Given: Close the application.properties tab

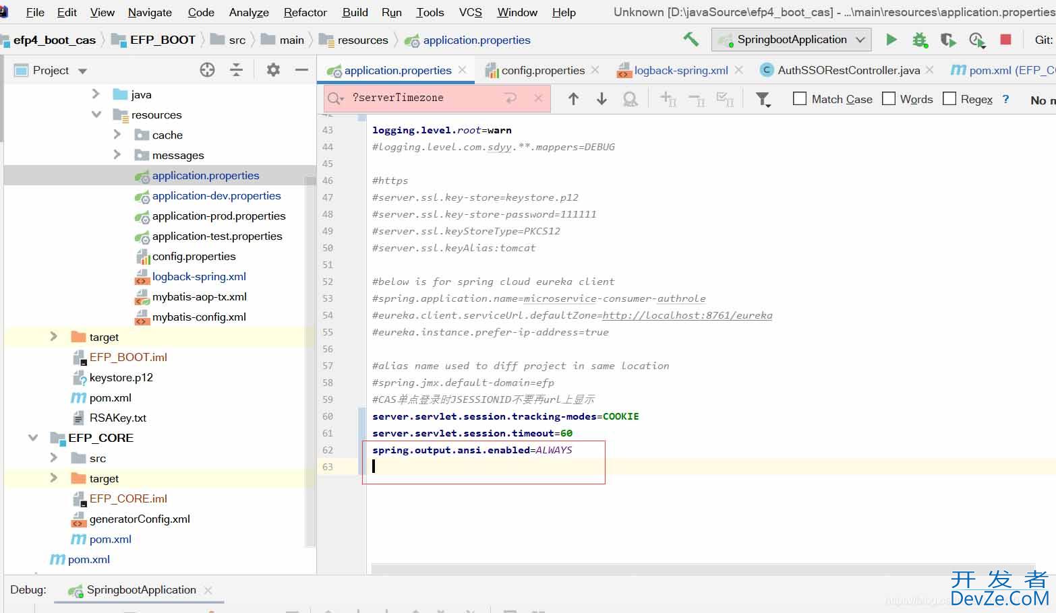Looking at the screenshot, I should point(462,69).
